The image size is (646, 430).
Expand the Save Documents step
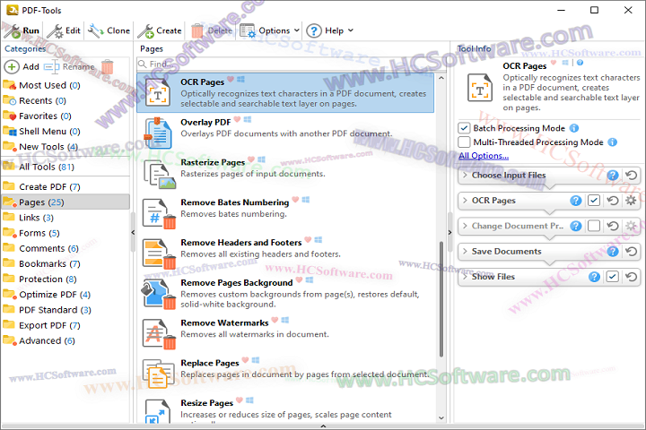465,252
